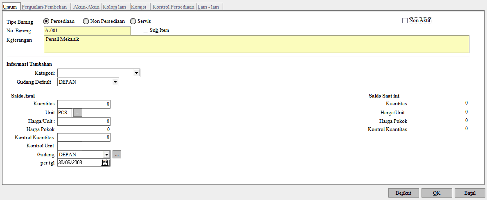487x200 pixels.
Task: Confirm with the OK button
Action: 436,193
